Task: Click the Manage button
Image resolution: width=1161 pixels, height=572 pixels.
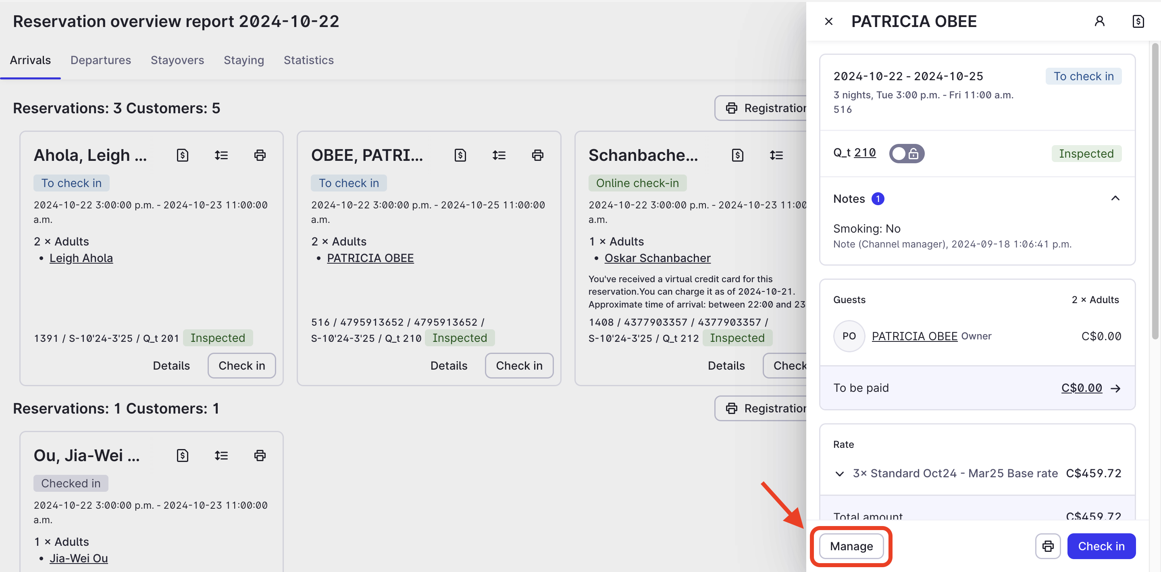Action: coord(851,546)
